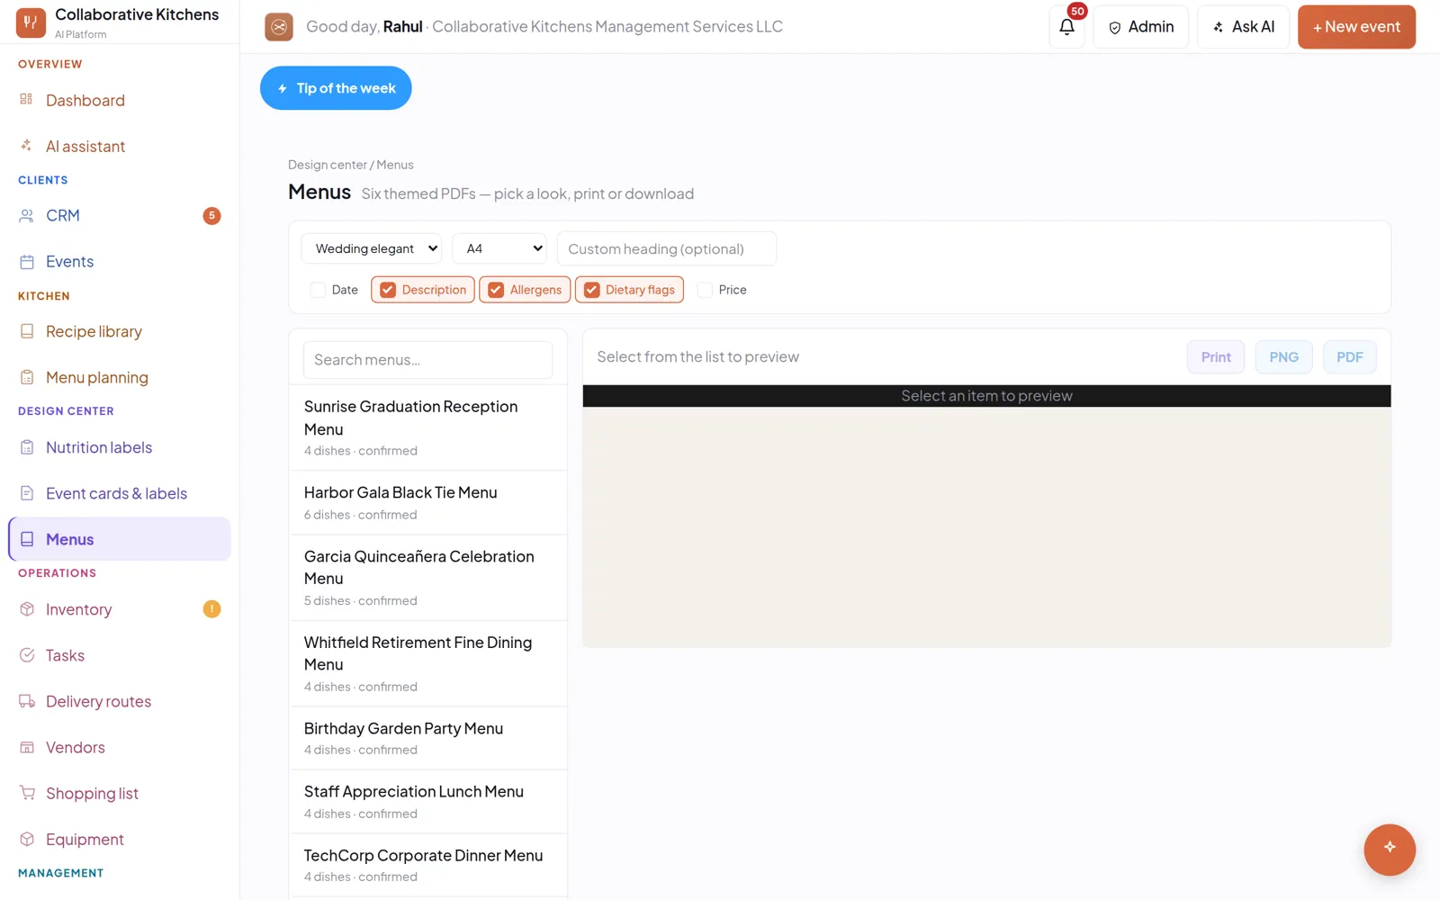Click the Tasks checkmark icon
The width and height of the screenshot is (1440, 900).
pos(27,655)
